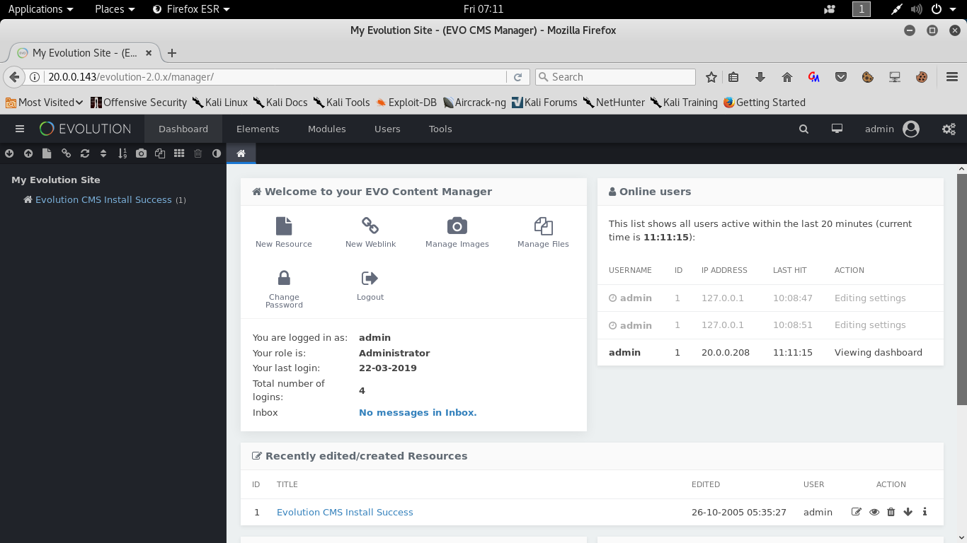Create a new resource from the tree toolbar

[x=47, y=153]
